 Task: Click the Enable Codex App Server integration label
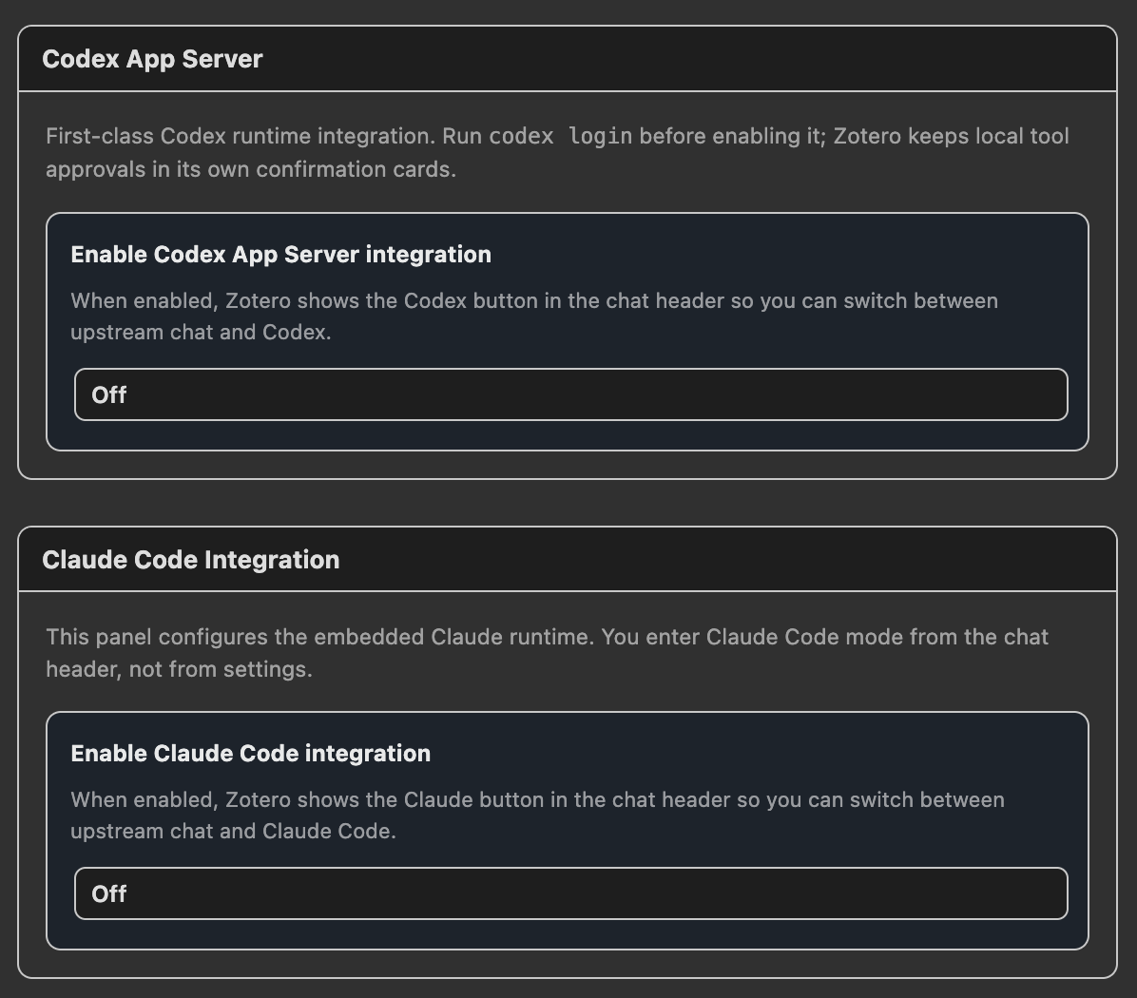coord(280,255)
